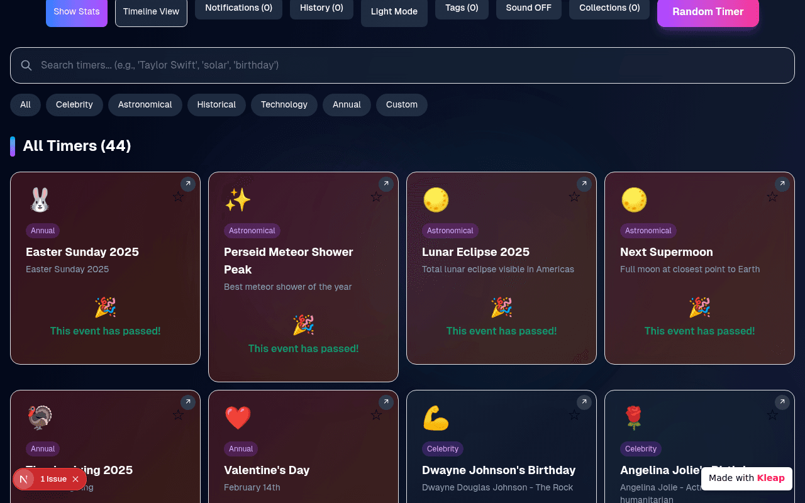Dismiss the 1 Issue badge with X
Screen dimensions: 805x503
(75, 479)
